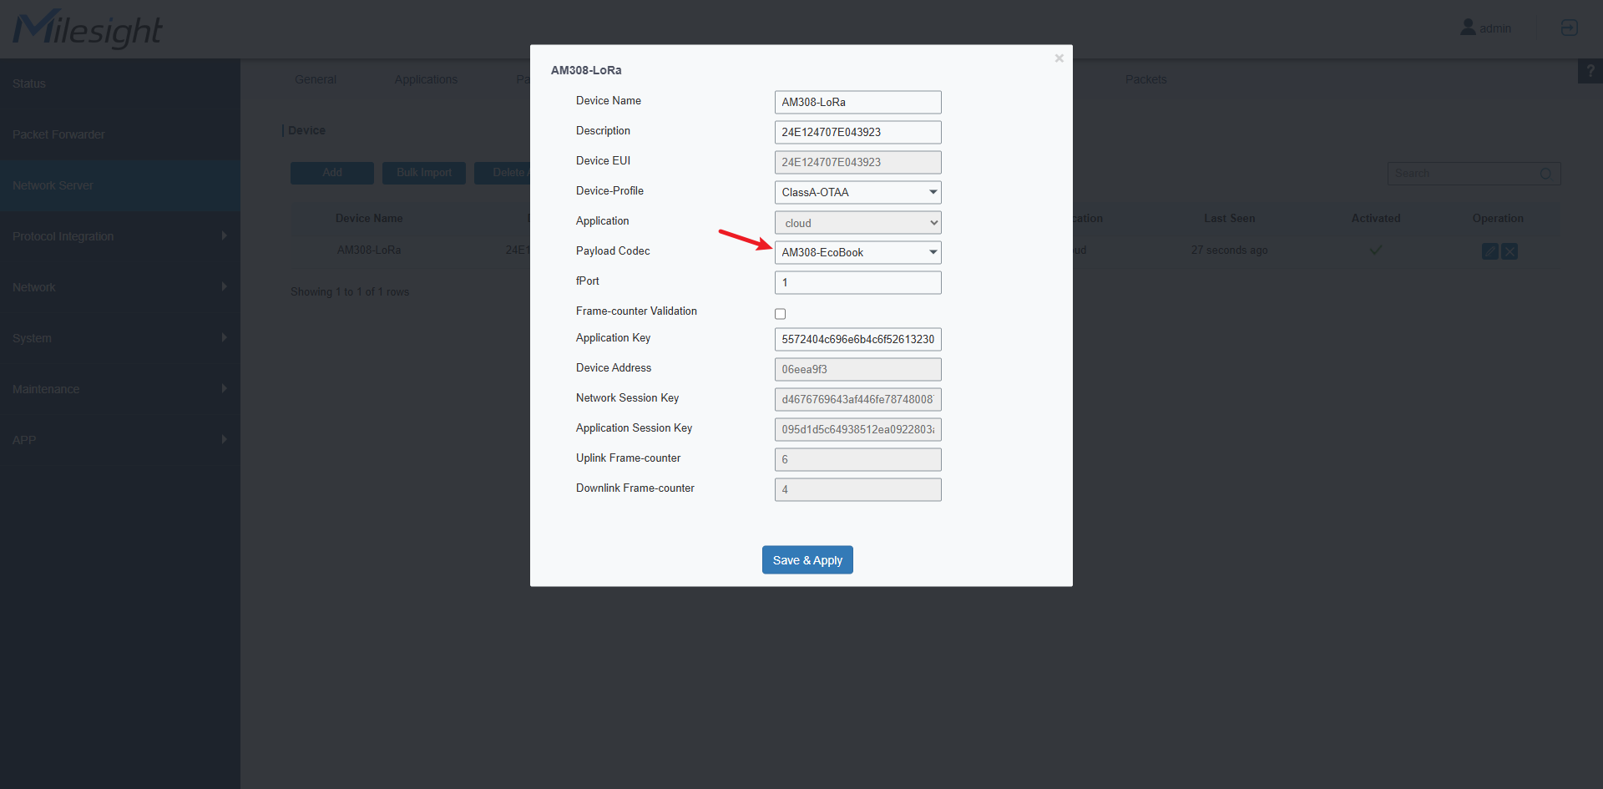Image resolution: width=1603 pixels, height=789 pixels.
Task: Click the Milesight logo
Action: (x=88, y=29)
